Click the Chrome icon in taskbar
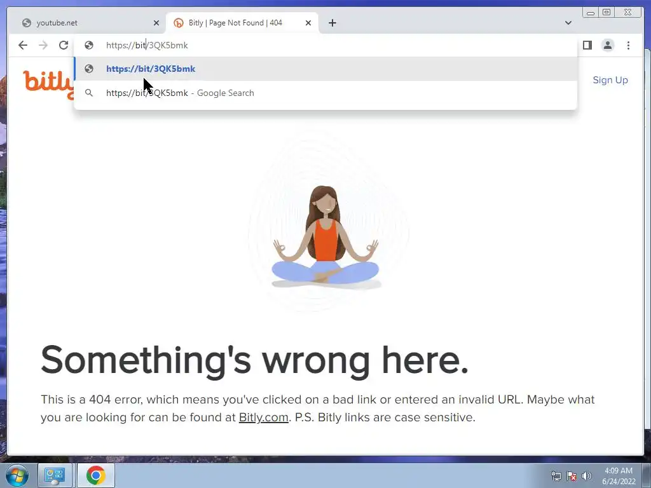 pos(96,475)
